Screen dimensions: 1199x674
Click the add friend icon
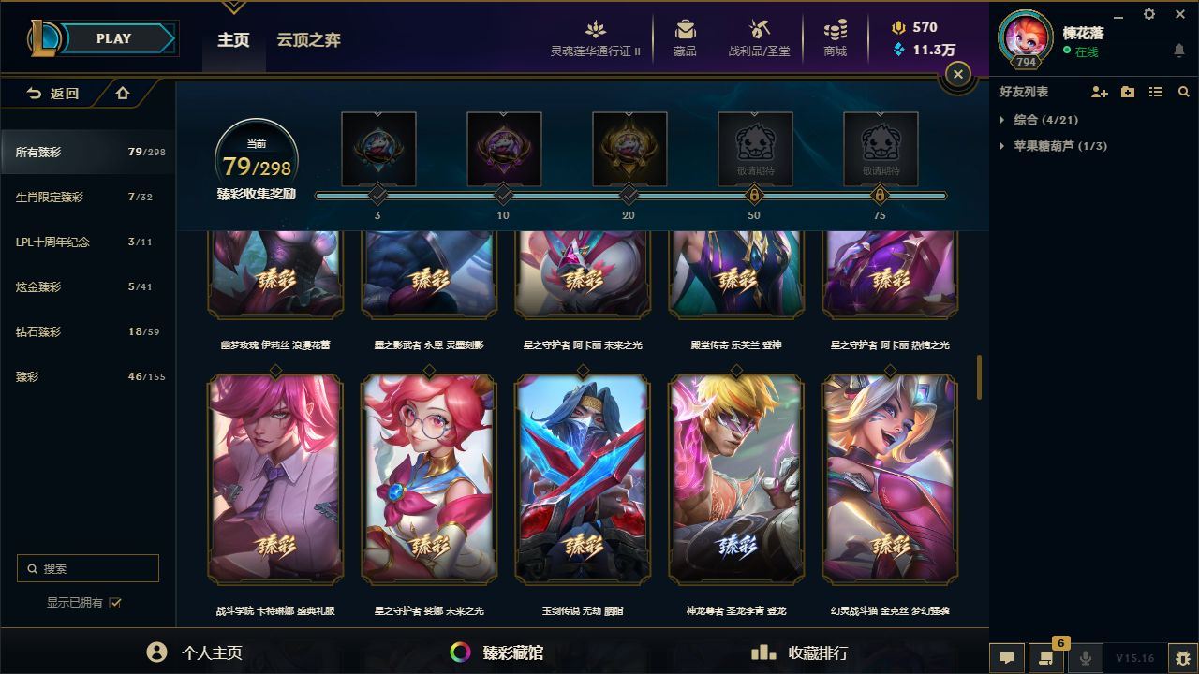[x=1100, y=92]
